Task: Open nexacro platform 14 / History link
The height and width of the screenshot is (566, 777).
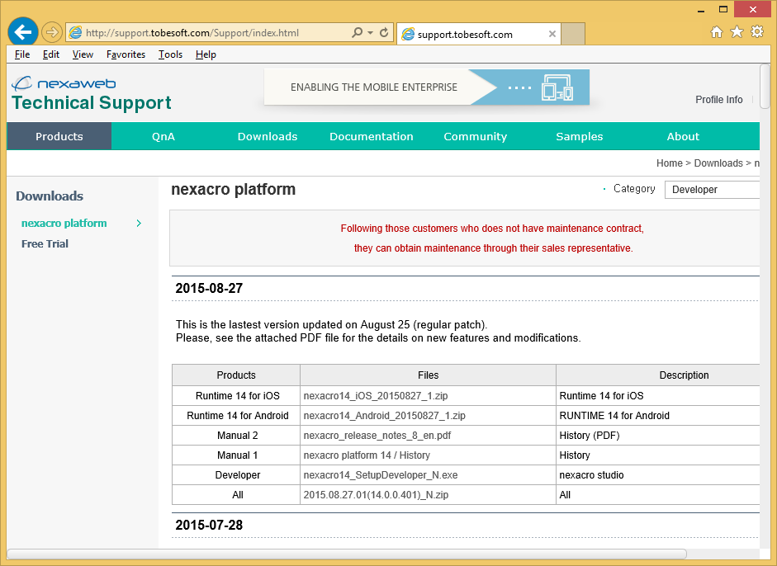Action: tap(367, 455)
